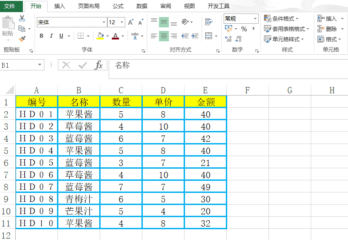
Task: Click wrap text icon
Action: (209, 22)
